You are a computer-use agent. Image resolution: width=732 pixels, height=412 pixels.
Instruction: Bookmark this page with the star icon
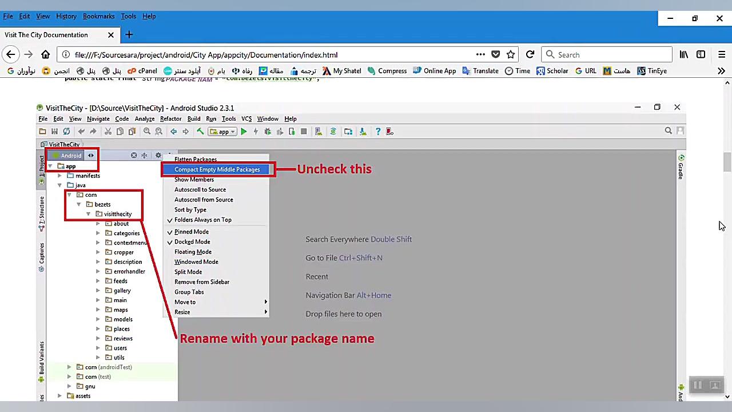tap(511, 54)
